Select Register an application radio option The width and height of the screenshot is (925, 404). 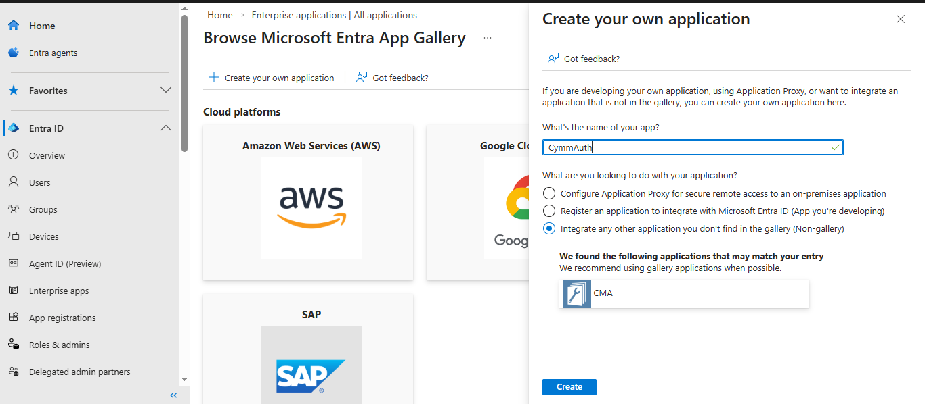549,211
